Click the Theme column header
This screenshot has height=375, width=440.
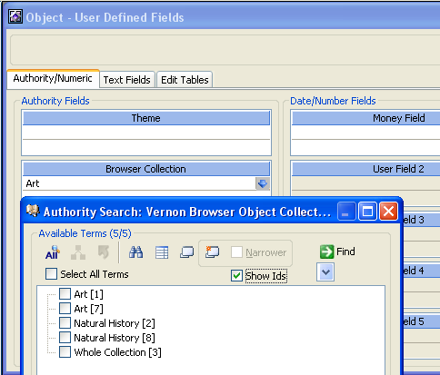[146, 118]
